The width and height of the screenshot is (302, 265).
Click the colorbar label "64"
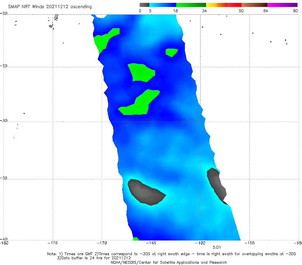pyautogui.click(x=266, y=11)
